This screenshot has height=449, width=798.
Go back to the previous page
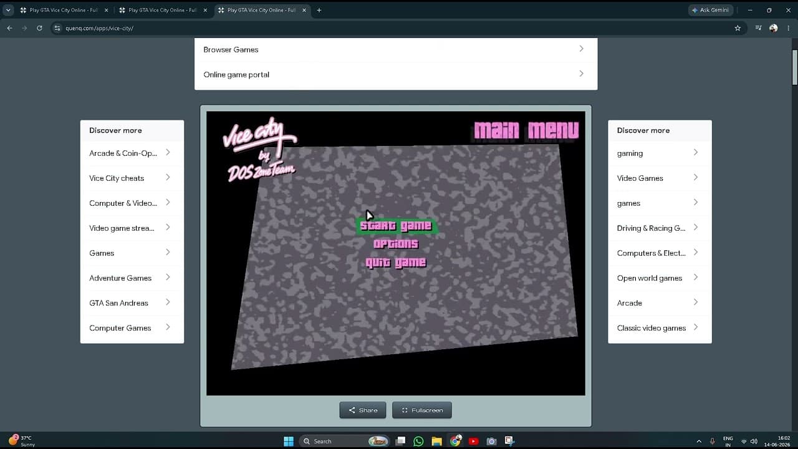tap(9, 28)
